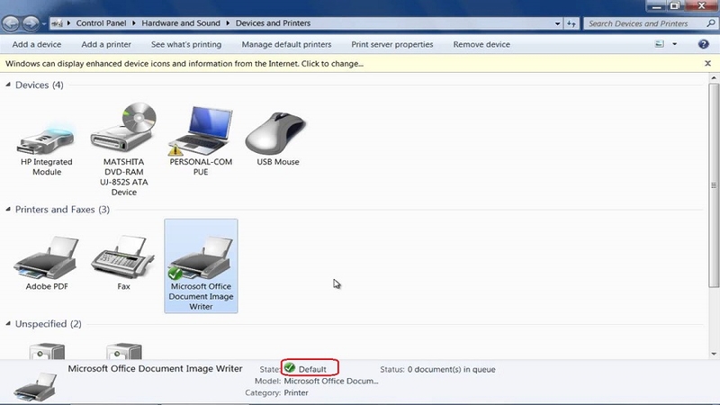Select the Fax device icon
720x405 pixels.
(x=123, y=257)
